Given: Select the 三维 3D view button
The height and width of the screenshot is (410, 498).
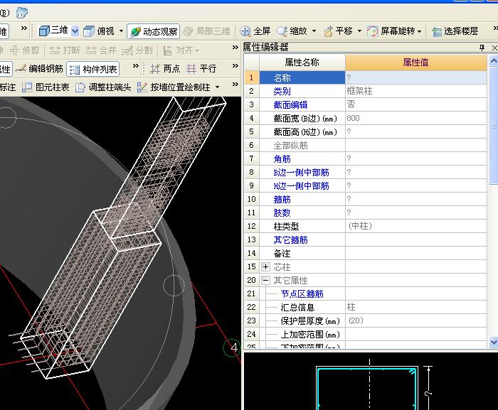Looking at the screenshot, I should 53,31.
